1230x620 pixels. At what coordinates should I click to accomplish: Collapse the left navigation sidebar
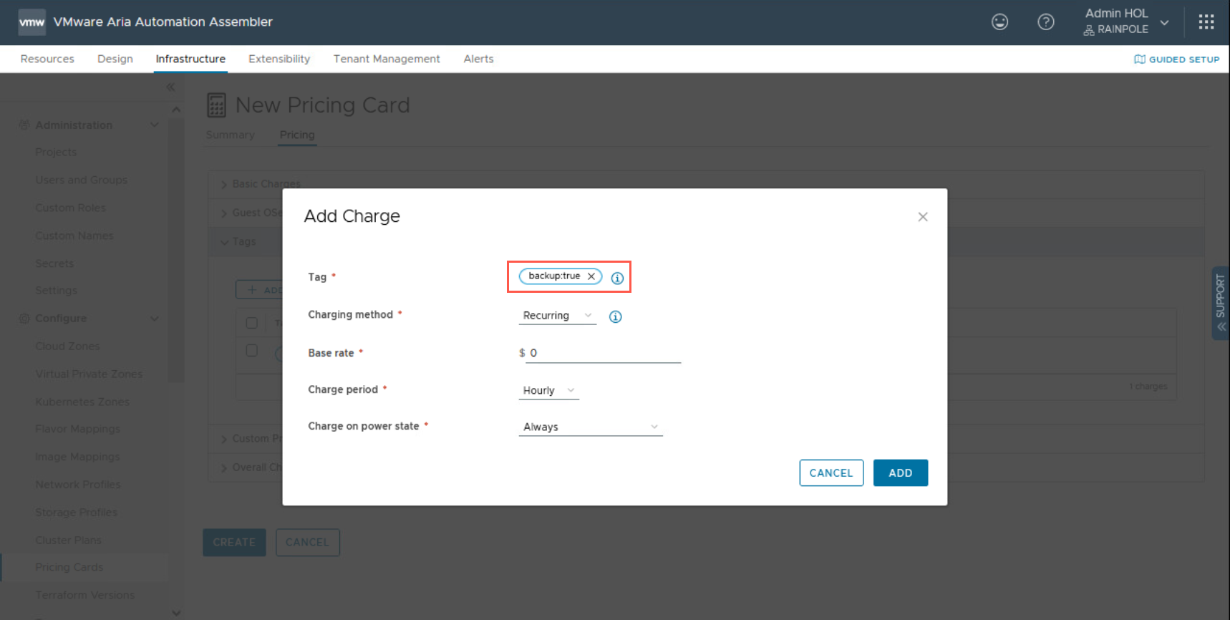pos(170,87)
